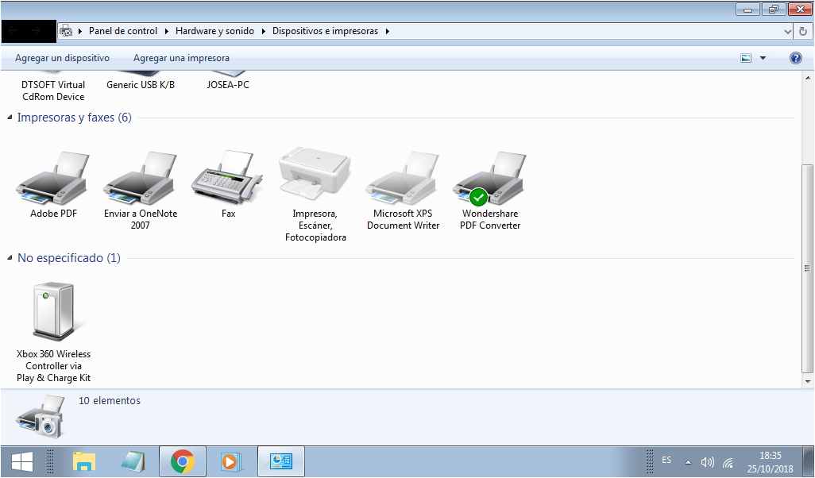Screen dimensions: 815x478
Task: Click the devices icon in address bar
Action: tap(66, 31)
